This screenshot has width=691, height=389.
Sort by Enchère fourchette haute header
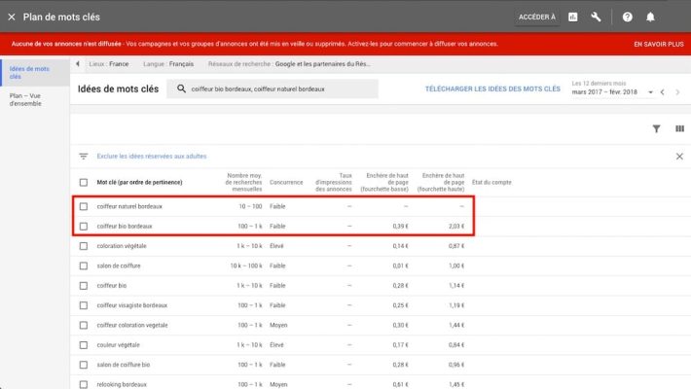pos(441,182)
